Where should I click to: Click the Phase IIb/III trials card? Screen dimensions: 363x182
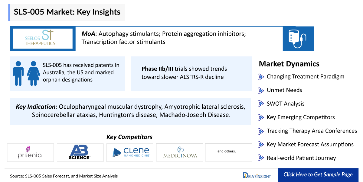191,73
